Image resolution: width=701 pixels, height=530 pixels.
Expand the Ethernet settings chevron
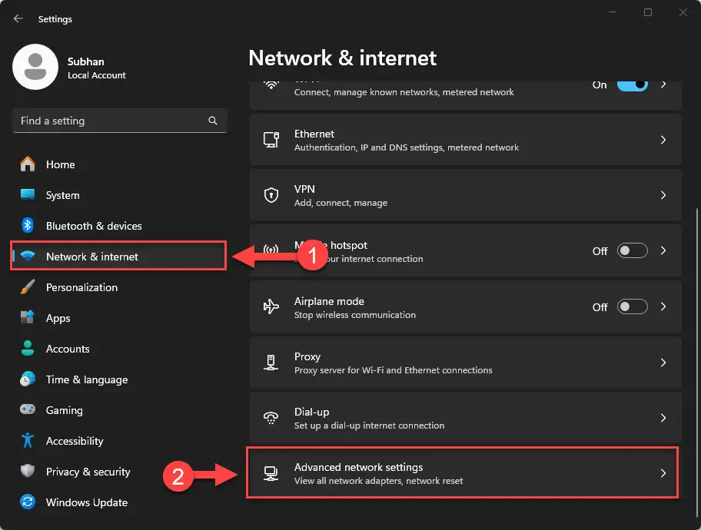[x=663, y=141]
